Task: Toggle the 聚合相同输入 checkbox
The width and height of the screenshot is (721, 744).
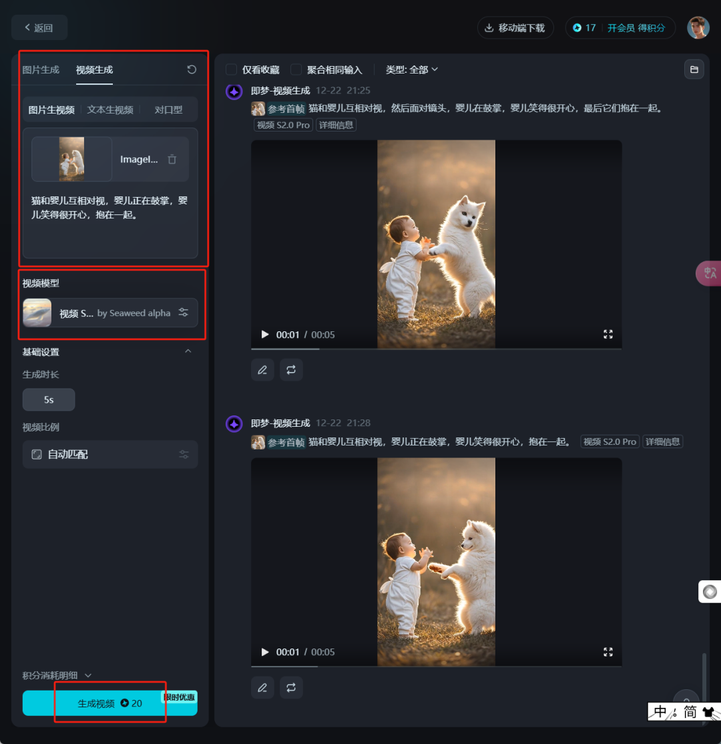Action: [296, 69]
